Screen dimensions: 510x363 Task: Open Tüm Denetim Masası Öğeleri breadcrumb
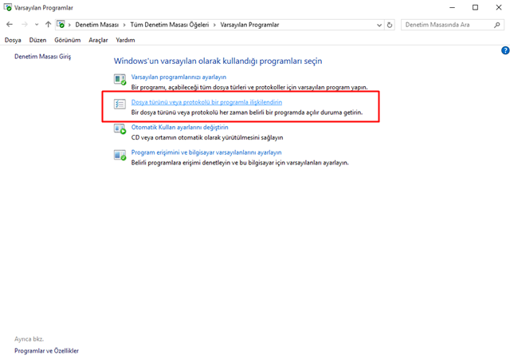pyautogui.click(x=170, y=25)
